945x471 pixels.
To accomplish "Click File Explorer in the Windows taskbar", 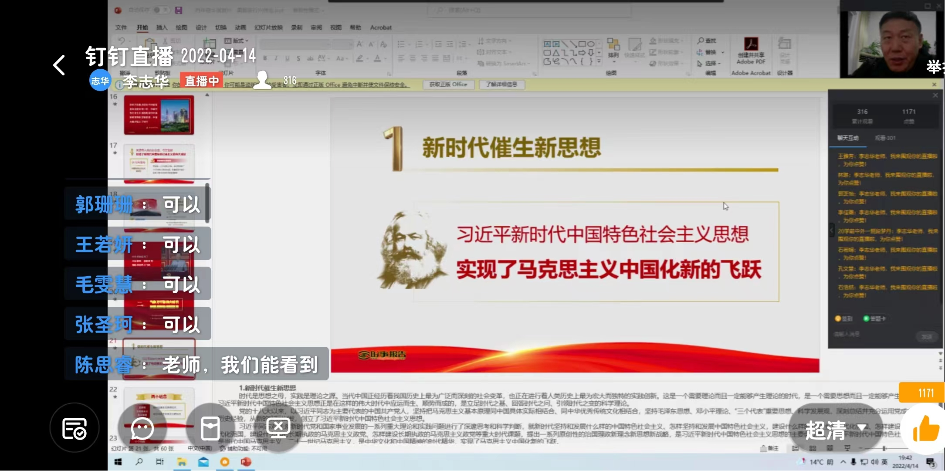I will point(182,462).
